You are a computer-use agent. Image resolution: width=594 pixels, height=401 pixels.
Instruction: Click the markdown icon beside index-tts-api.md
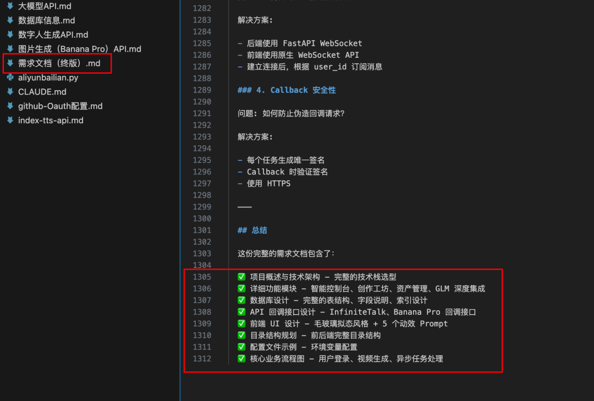pos(10,120)
